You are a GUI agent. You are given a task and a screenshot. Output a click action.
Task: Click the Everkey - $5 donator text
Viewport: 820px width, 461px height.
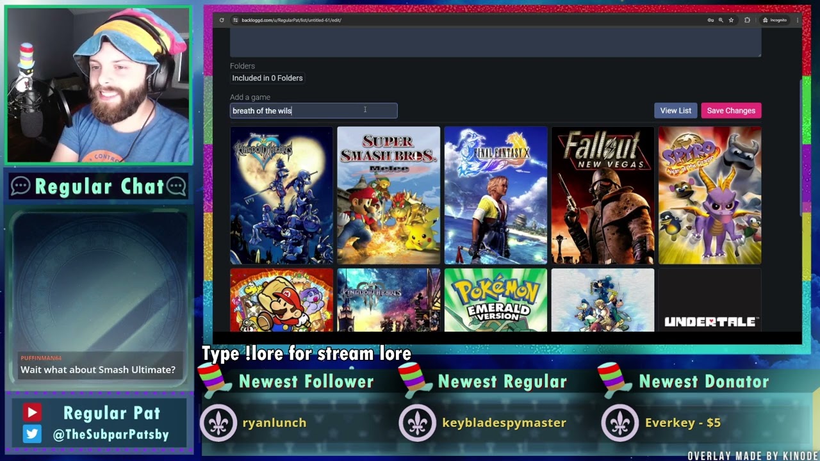point(683,423)
